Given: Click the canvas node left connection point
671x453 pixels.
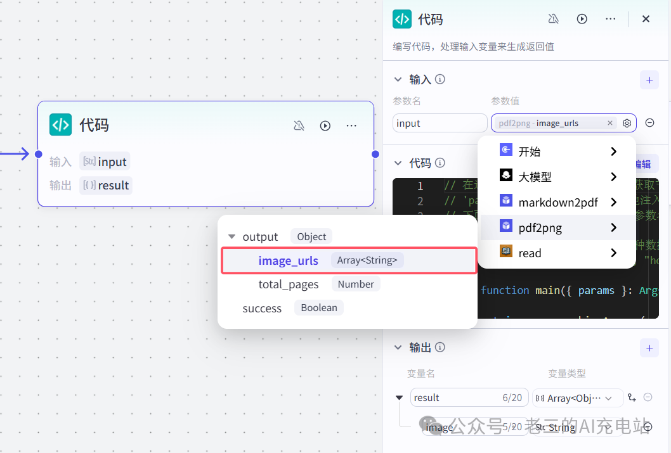Looking at the screenshot, I should pos(39,154).
